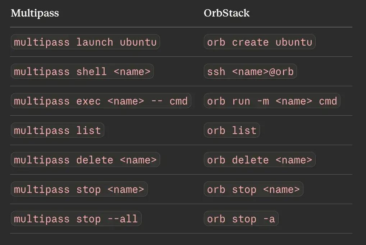This screenshot has width=366, height=245.
Task: Click the 'multipass shell <name>' command
Action: pyautogui.click(x=82, y=71)
